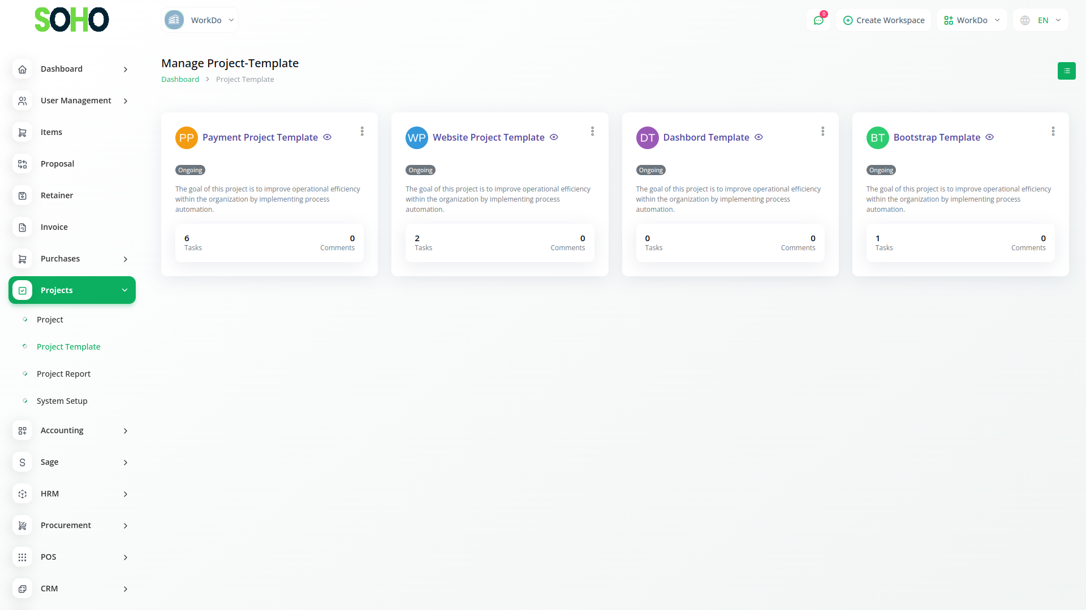The image size is (1086, 610).
Task: Click eye icon next to Website Project Template
Action: tap(554, 137)
